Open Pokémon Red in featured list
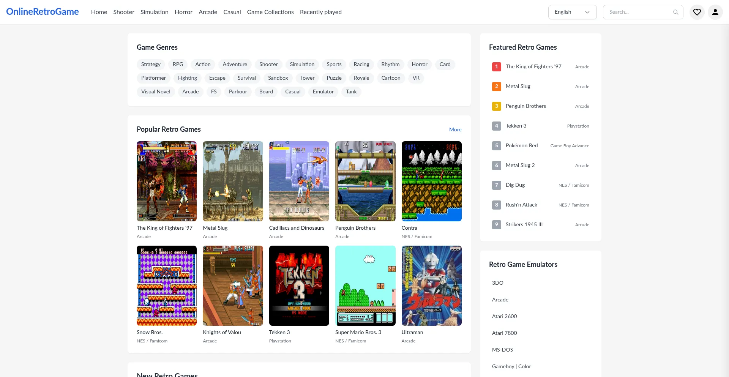729x377 pixels. click(522, 146)
